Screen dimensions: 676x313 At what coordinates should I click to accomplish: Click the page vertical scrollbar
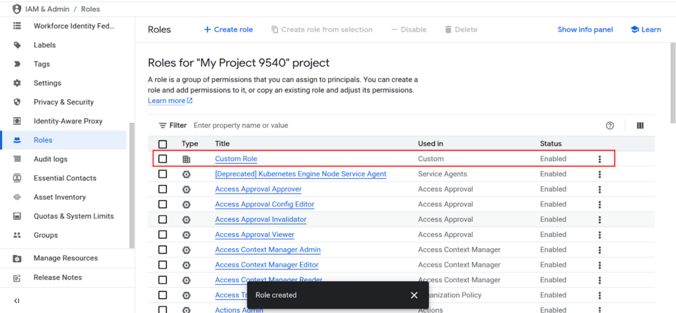pos(673,83)
